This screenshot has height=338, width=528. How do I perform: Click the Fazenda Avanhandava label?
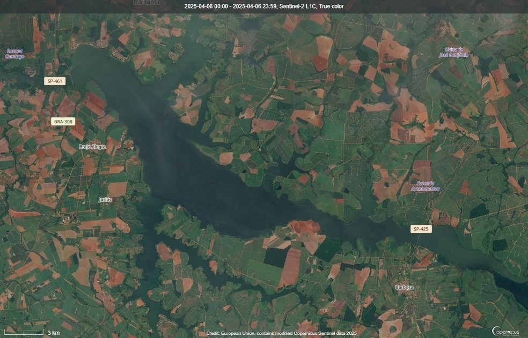point(426,186)
